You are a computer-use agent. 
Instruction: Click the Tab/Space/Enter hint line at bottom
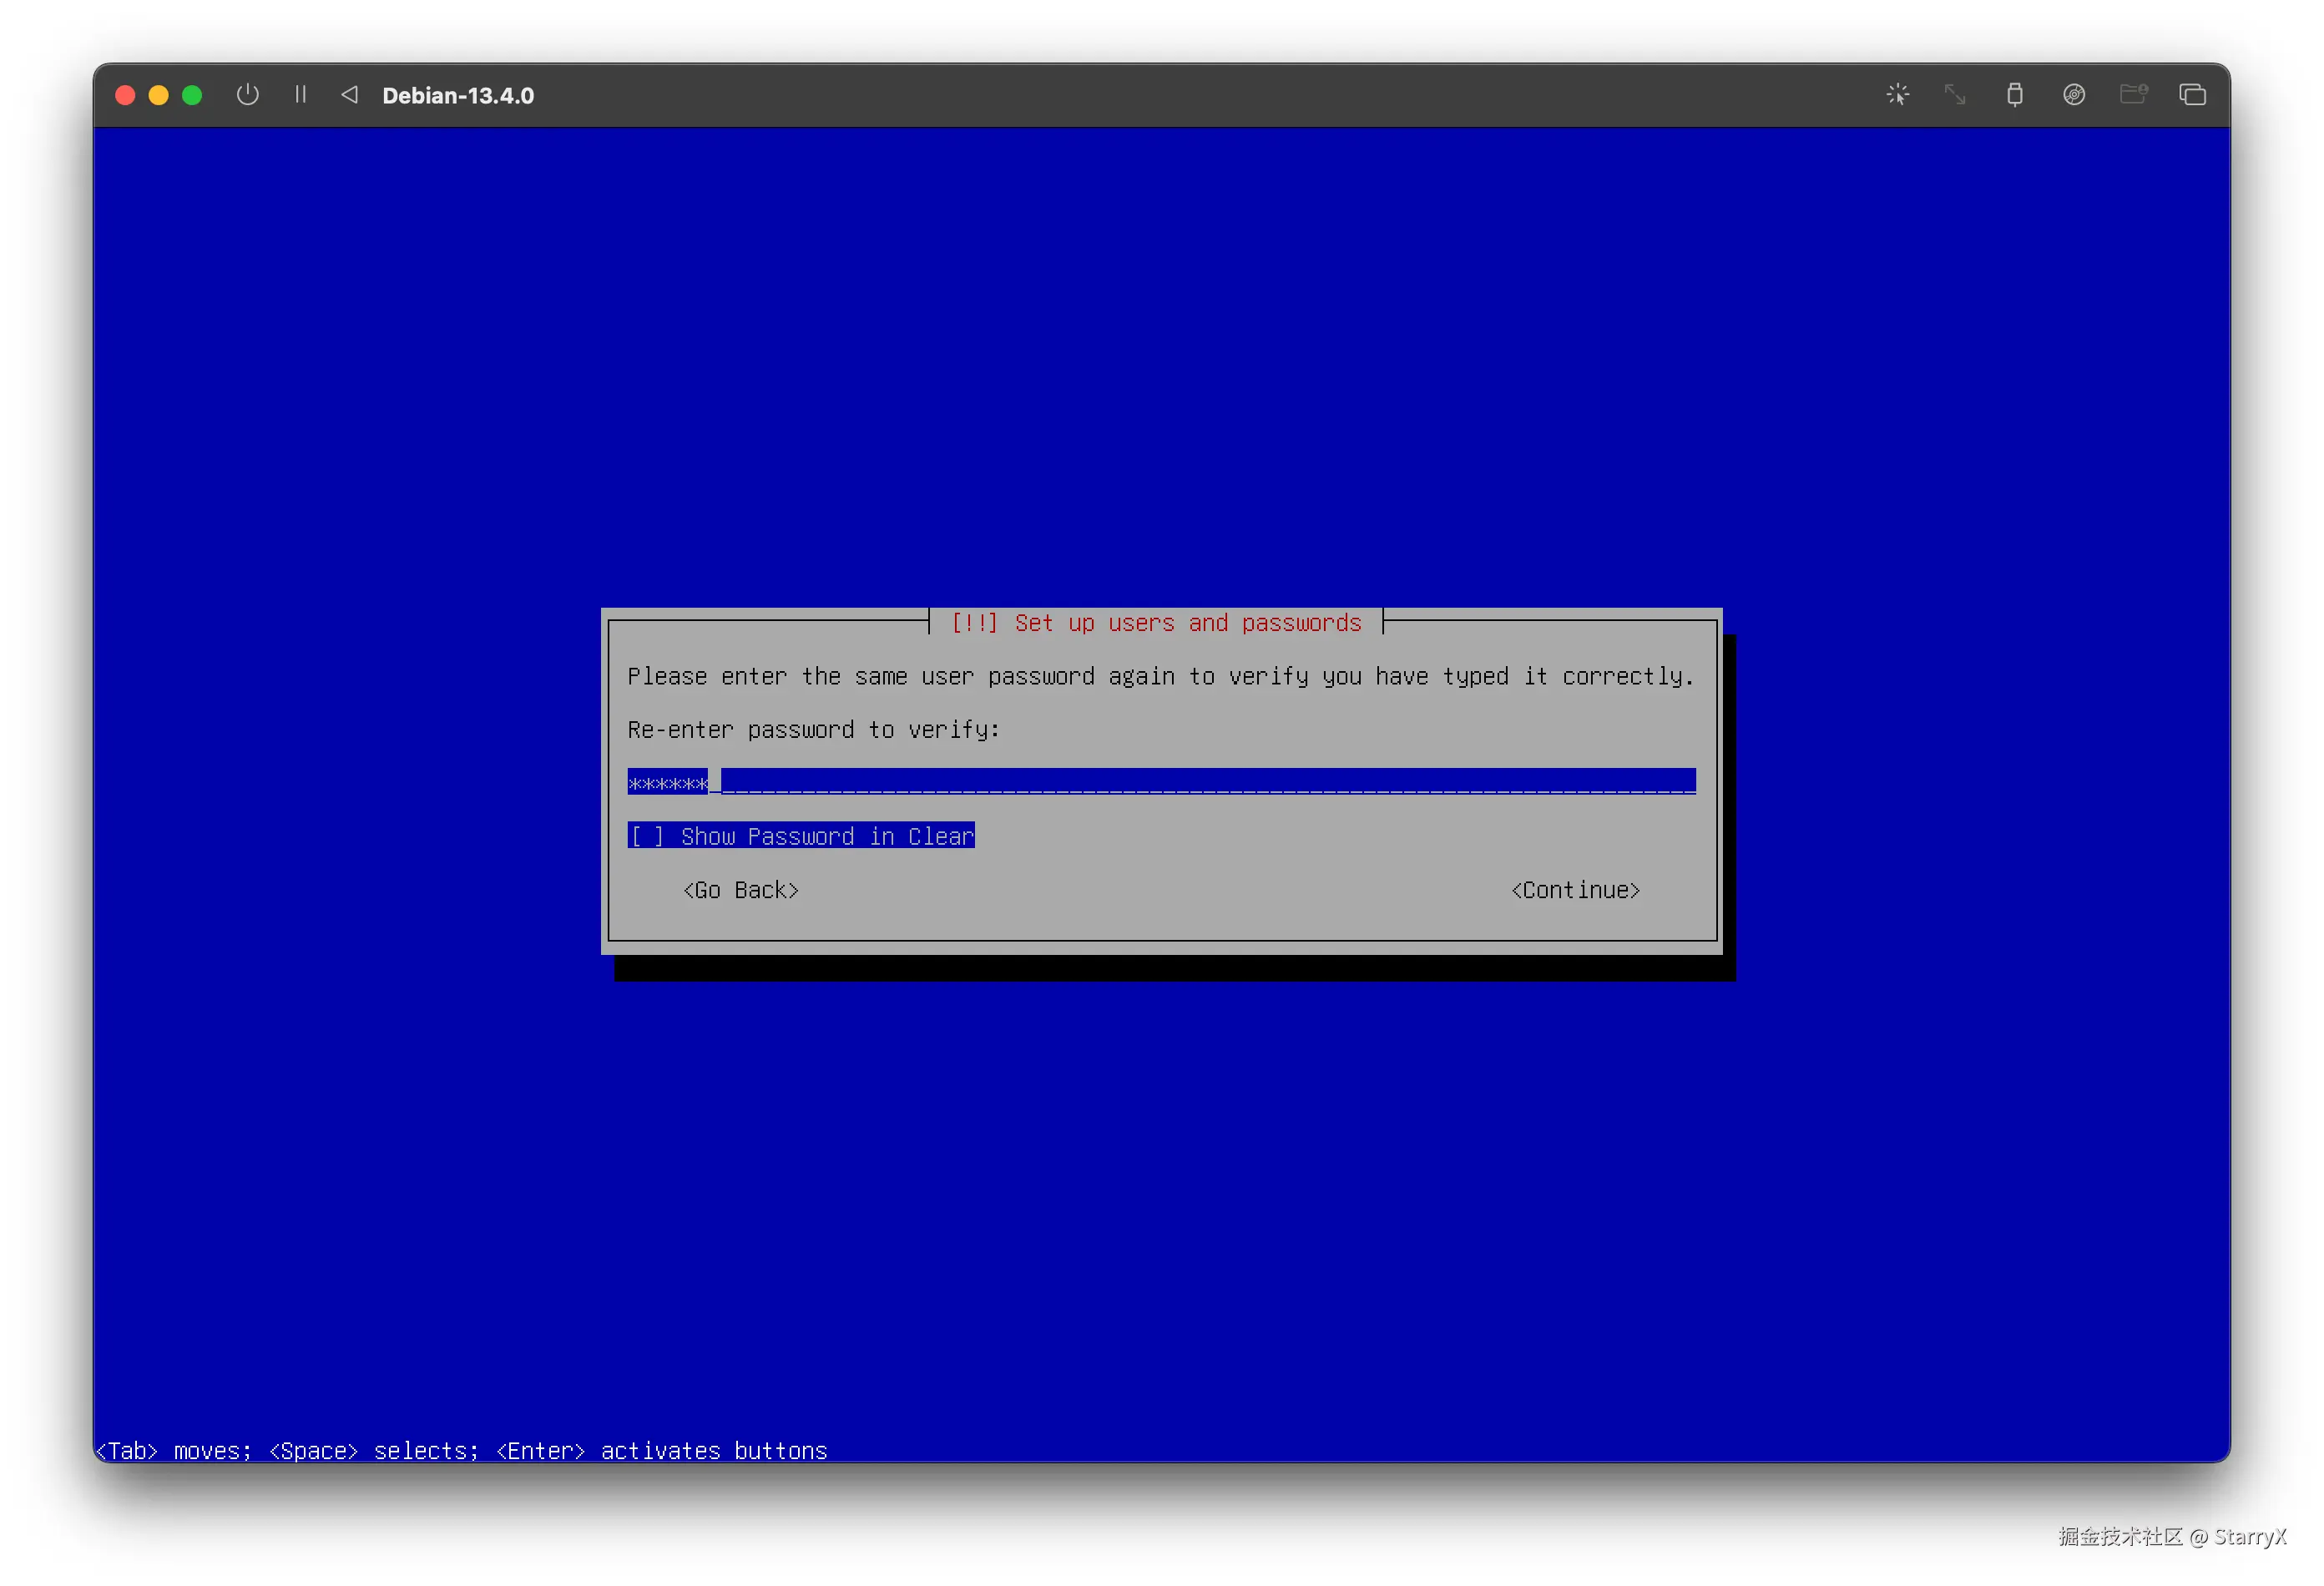coord(462,1450)
